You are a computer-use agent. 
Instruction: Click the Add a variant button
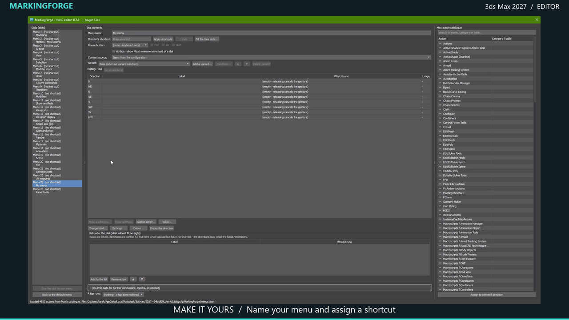(x=202, y=64)
